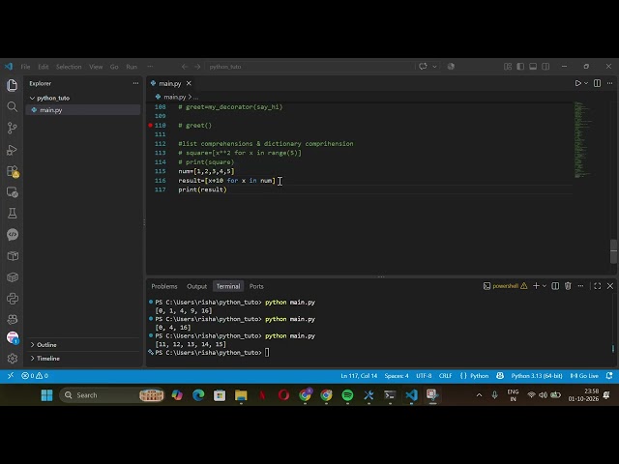619x464 pixels.
Task: Close the terminal panel
Action: 610,286
